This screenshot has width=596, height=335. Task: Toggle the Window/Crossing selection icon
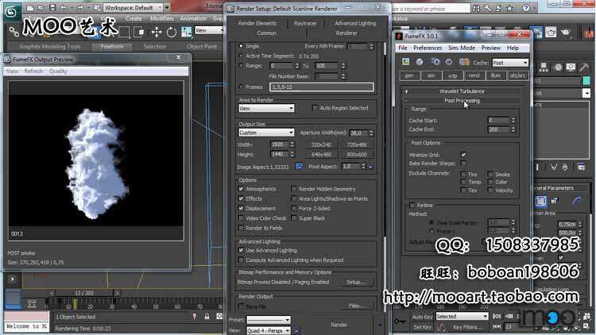click(140, 33)
